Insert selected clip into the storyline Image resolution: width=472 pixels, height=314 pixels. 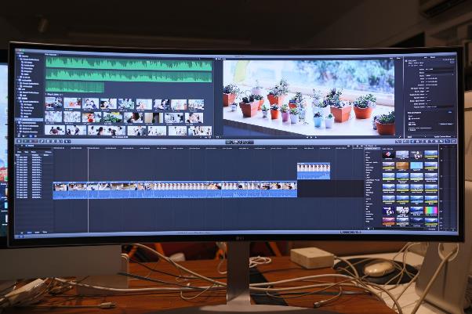(53, 141)
